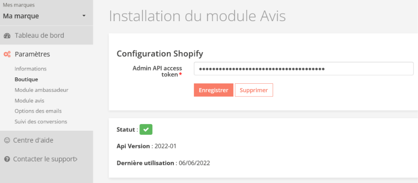This screenshot has width=418, height=183.
Task: Click the Contacter le support text
Action: (44, 159)
